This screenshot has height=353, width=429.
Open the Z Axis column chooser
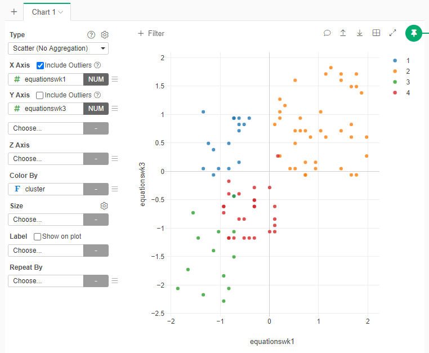click(46, 159)
